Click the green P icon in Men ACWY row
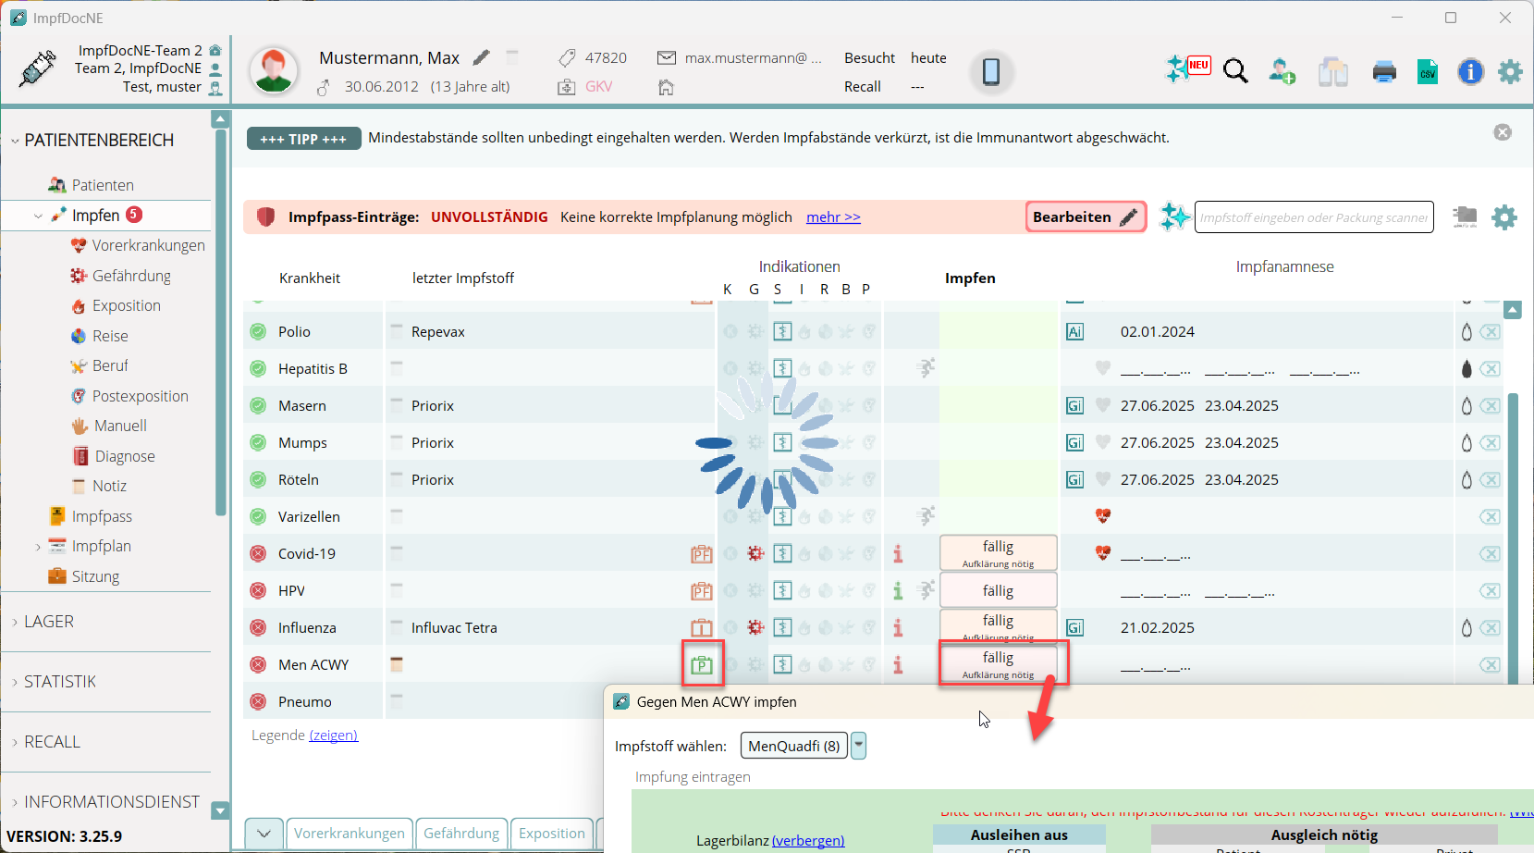 point(702,664)
